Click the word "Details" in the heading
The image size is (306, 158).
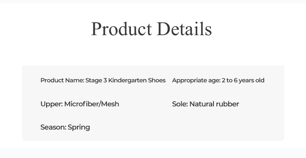click(x=184, y=29)
